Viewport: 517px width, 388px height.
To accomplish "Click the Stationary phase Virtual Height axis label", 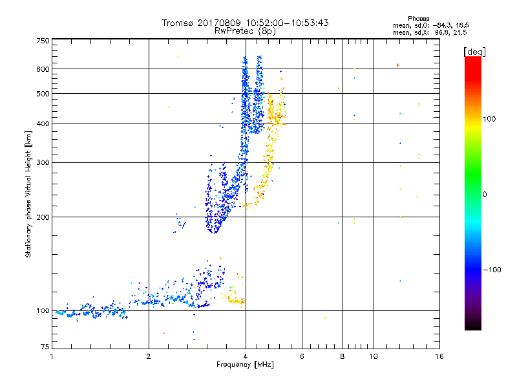I will [28, 194].
